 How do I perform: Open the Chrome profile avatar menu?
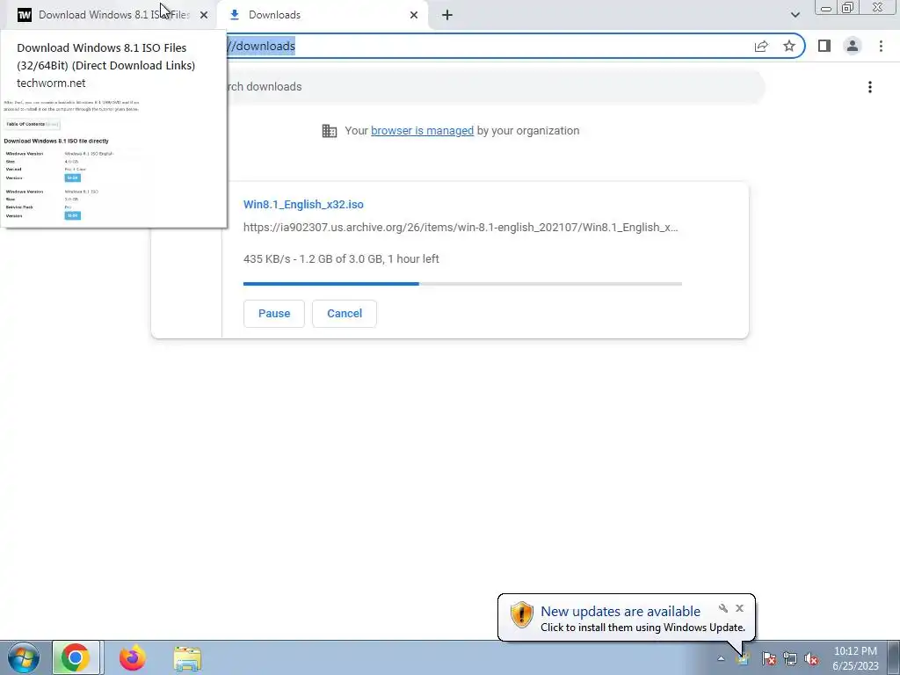(x=853, y=46)
